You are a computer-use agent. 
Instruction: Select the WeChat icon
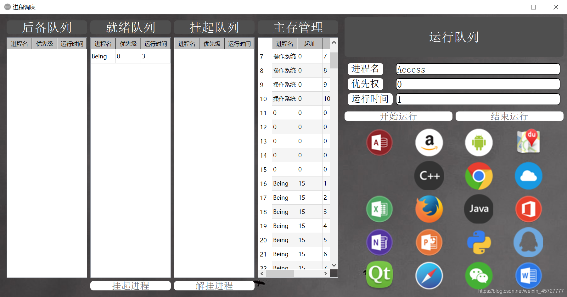479,276
